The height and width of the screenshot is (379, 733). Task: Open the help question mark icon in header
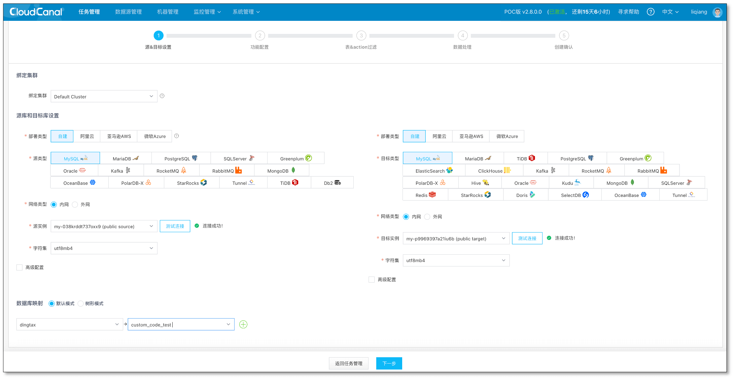650,12
